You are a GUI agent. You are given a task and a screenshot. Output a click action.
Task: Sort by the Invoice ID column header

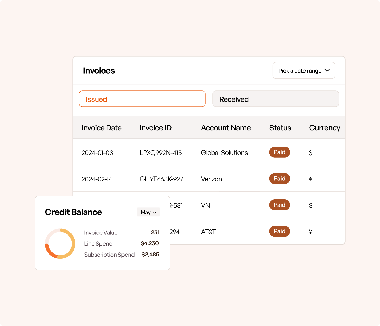[155, 128]
